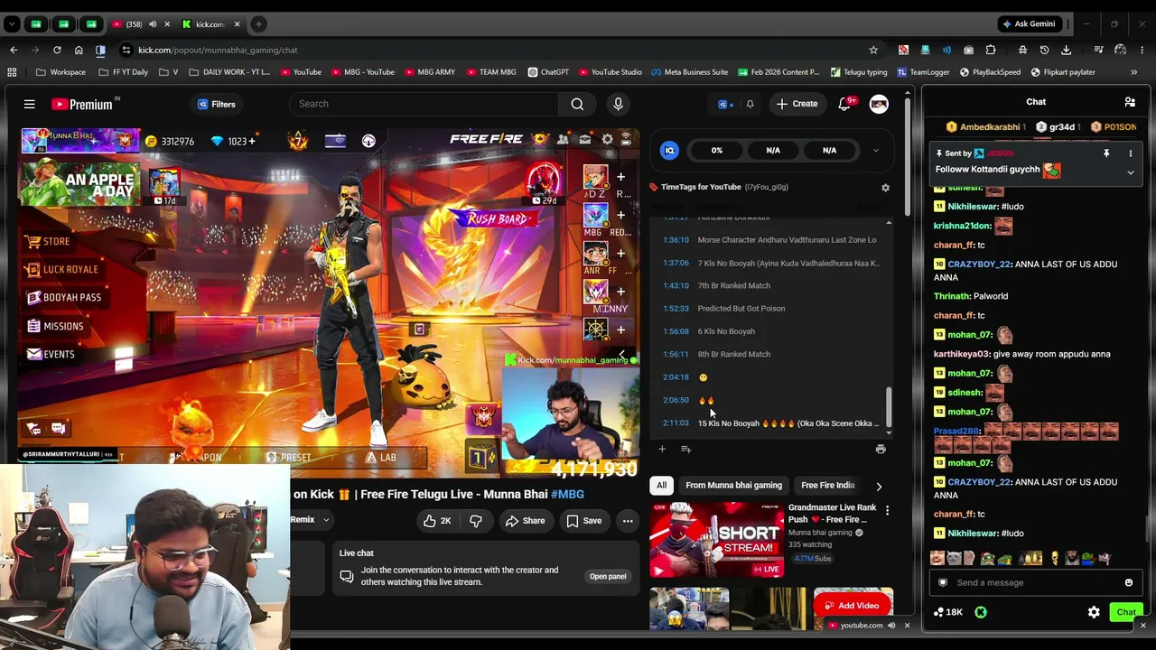
Task: Click the TimeTags list scrollbar thumb
Action: coord(889,407)
